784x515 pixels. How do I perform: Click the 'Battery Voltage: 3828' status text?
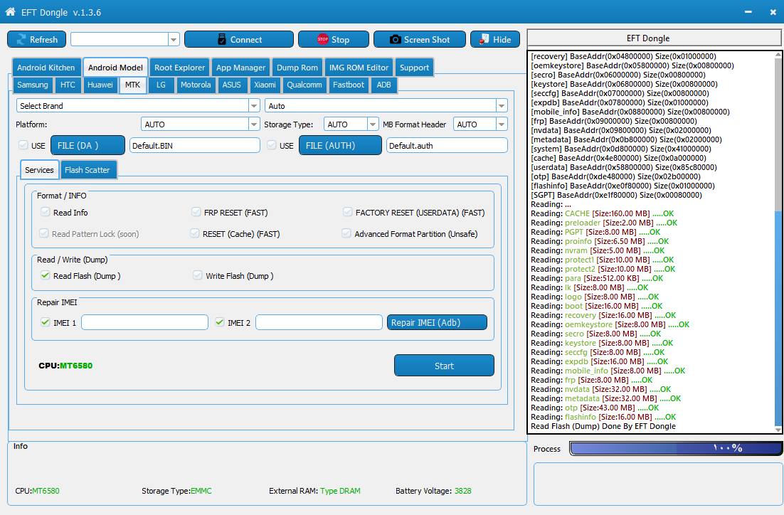click(x=433, y=491)
